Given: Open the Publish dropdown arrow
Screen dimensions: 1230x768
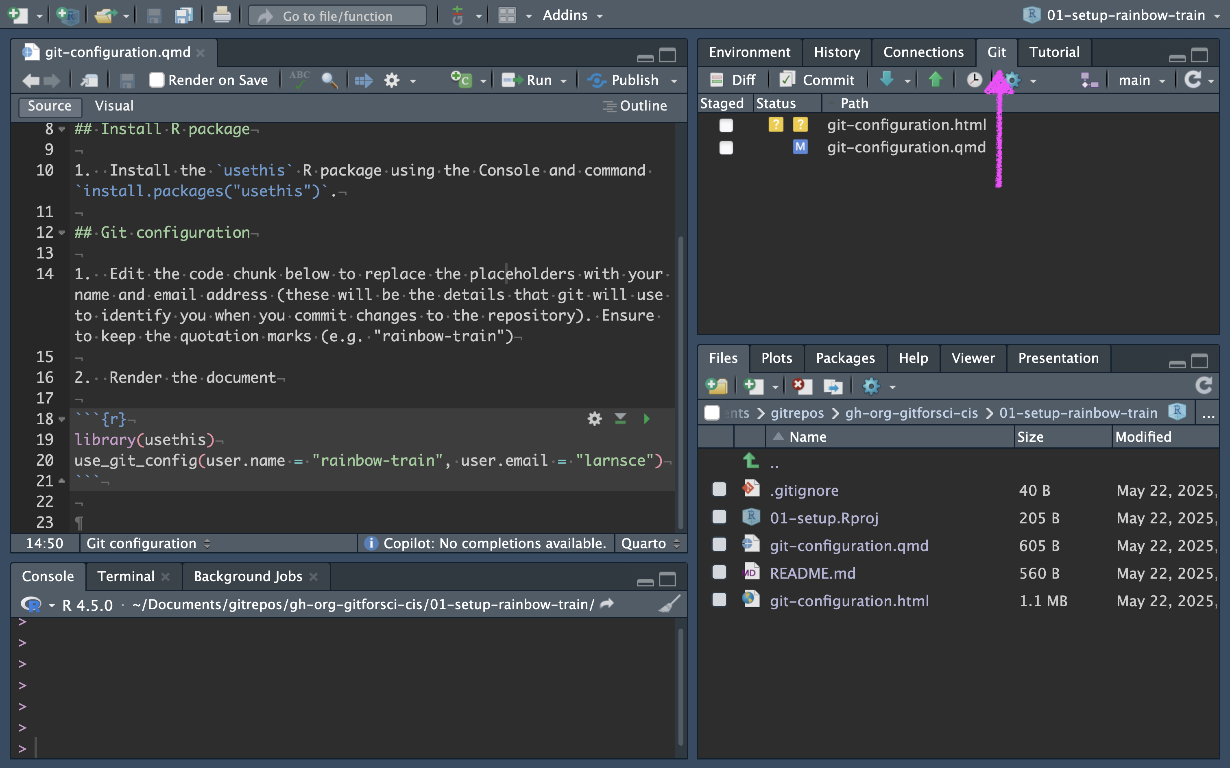Looking at the screenshot, I should [674, 81].
